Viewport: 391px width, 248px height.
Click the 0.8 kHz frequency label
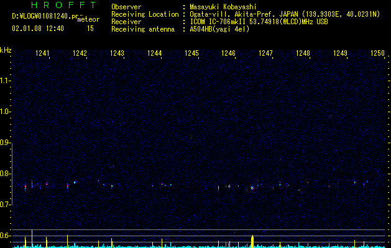tap(5, 174)
